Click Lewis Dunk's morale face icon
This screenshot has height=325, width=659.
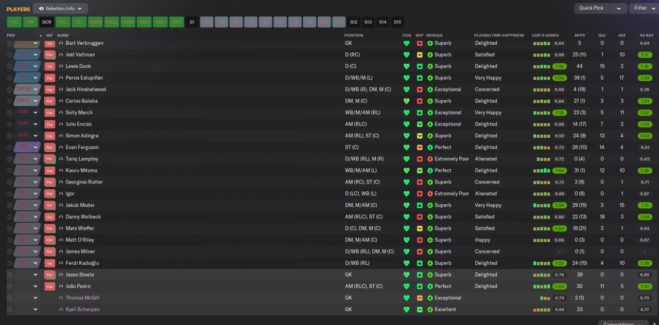(x=430, y=66)
